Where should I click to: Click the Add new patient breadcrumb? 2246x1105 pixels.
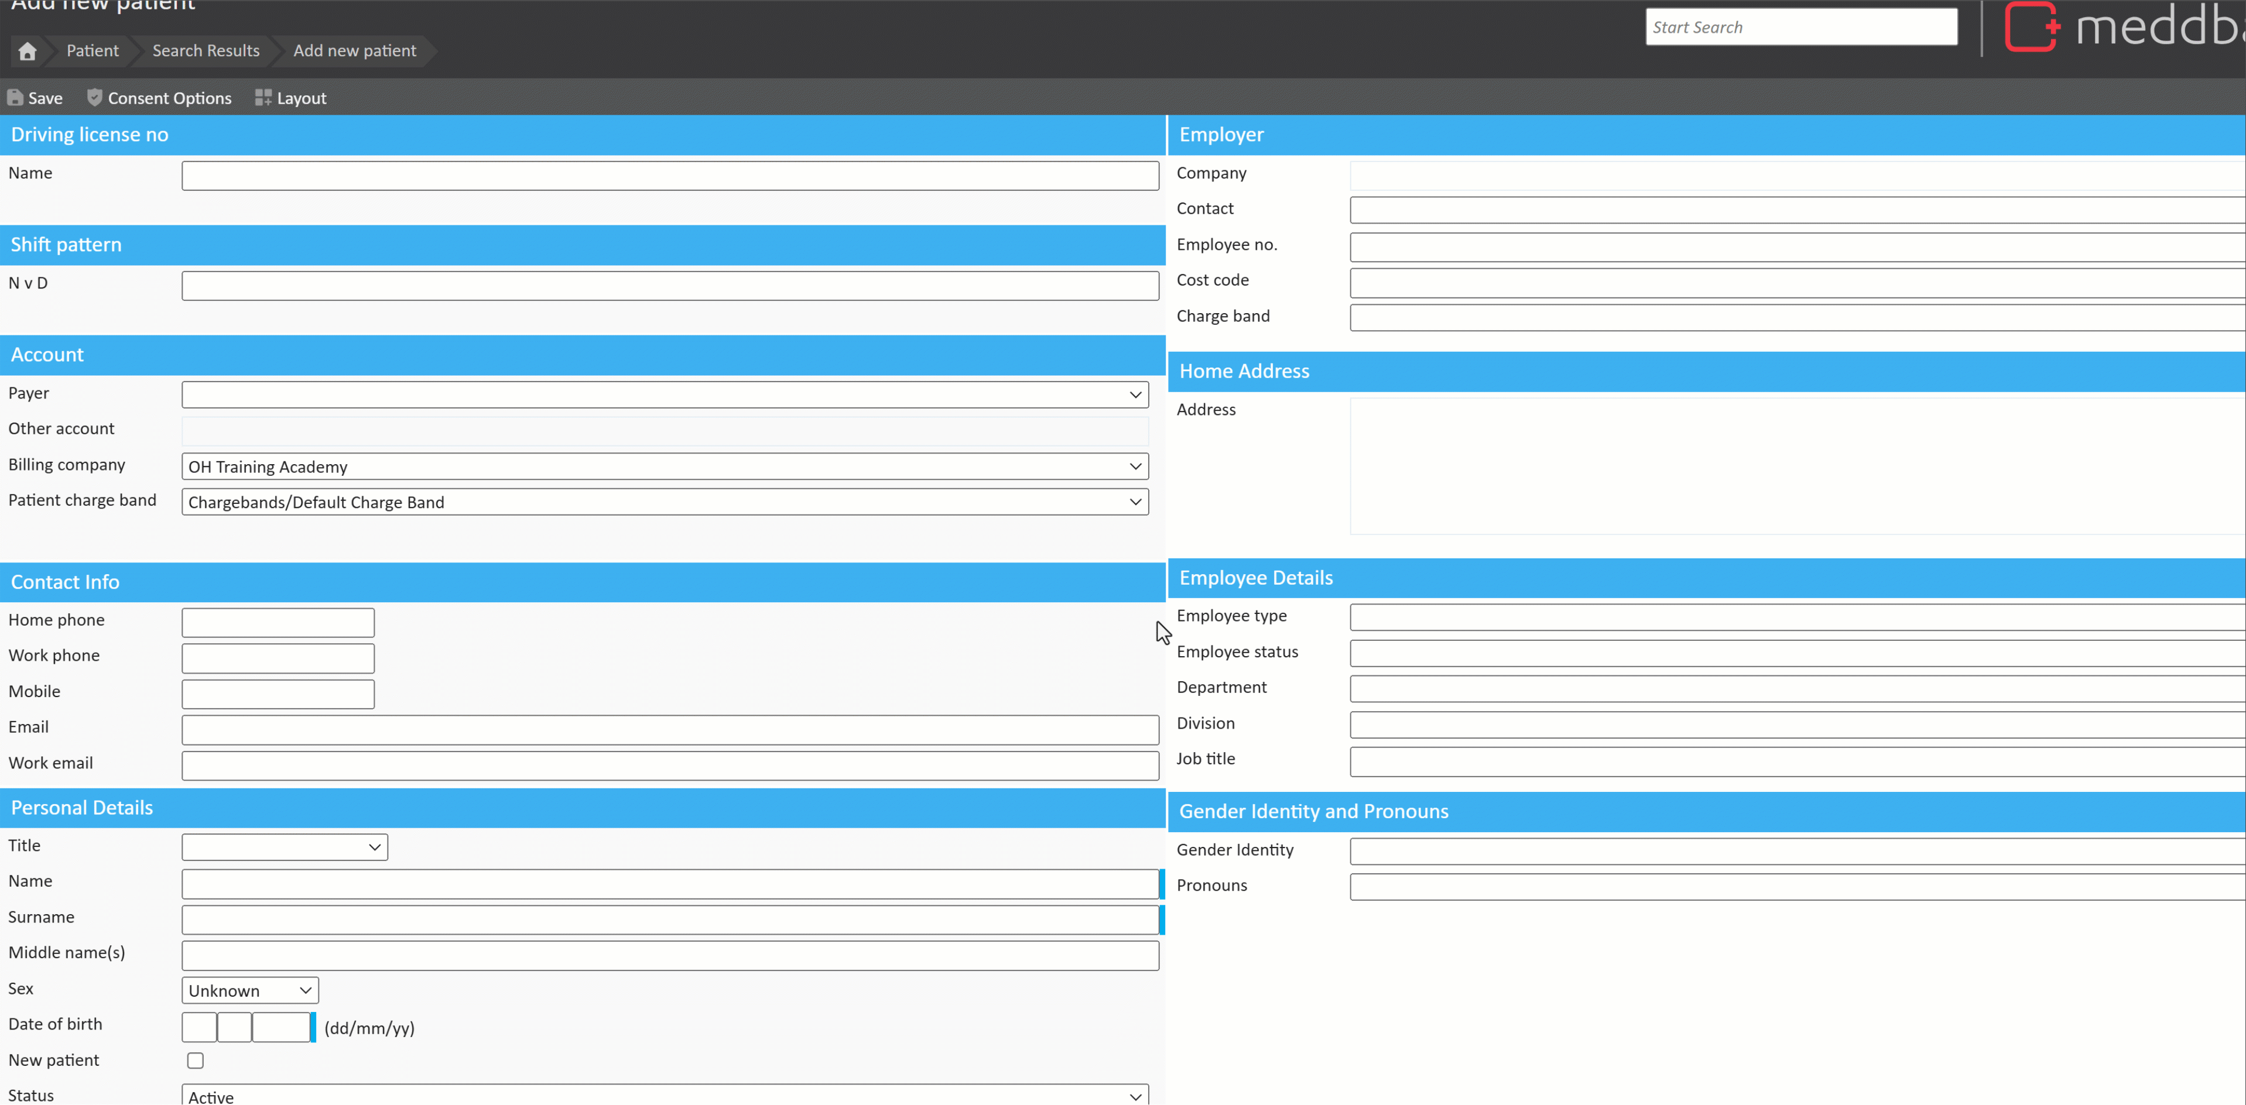pos(354,50)
